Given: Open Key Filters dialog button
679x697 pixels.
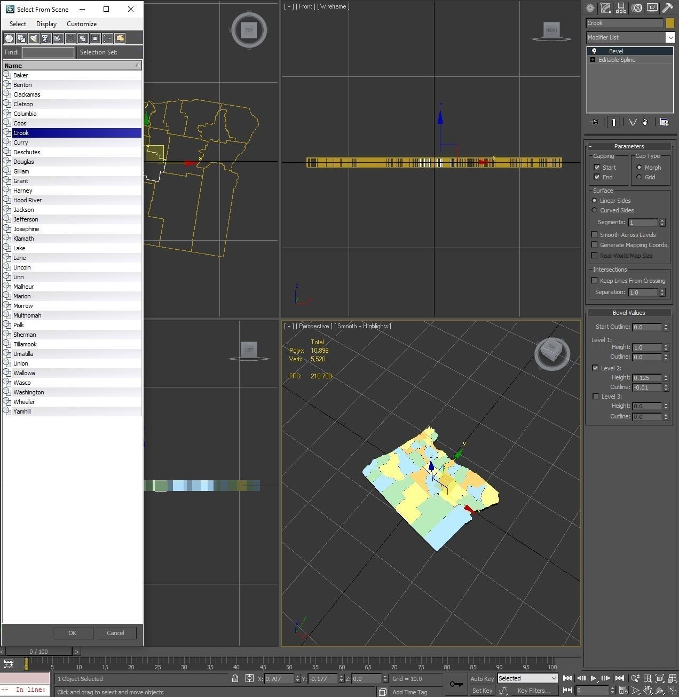Looking at the screenshot, I should (x=534, y=691).
